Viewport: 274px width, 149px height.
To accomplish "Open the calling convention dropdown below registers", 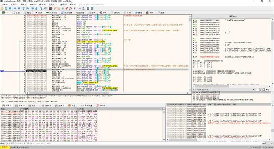I will click(x=224, y=89).
